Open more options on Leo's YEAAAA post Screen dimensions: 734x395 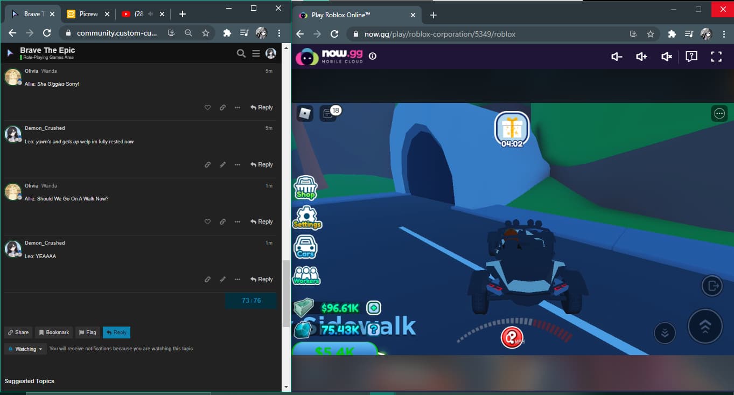pyautogui.click(x=237, y=280)
